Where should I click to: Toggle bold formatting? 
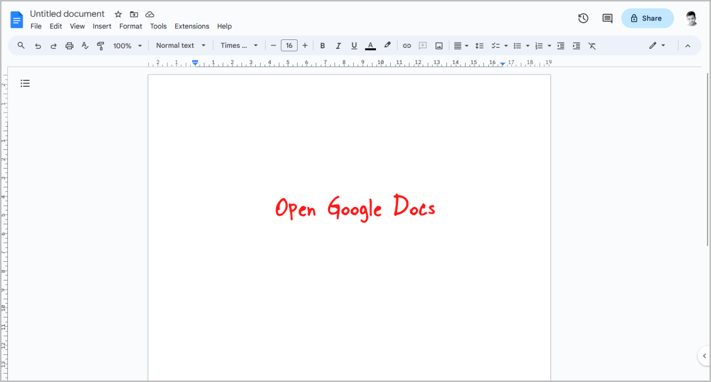(x=322, y=46)
